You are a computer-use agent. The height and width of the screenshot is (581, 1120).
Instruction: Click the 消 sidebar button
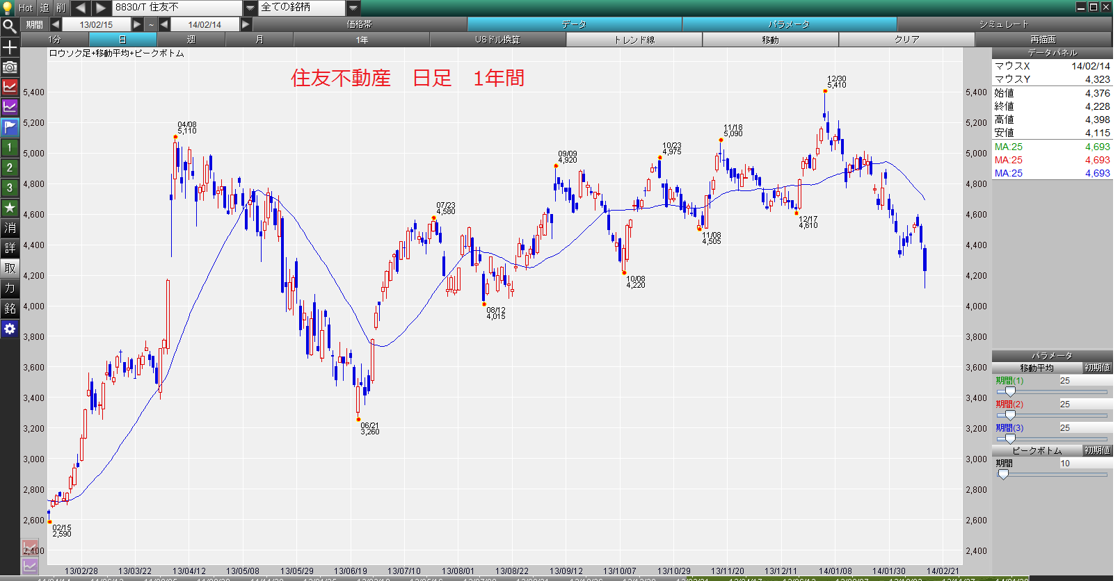point(10,228)
